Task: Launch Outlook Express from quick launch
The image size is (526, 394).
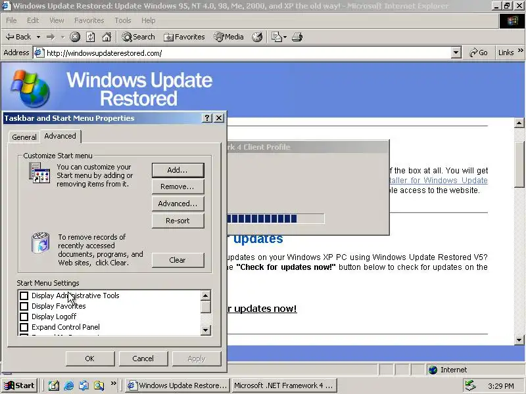Action: click(84, 385)
